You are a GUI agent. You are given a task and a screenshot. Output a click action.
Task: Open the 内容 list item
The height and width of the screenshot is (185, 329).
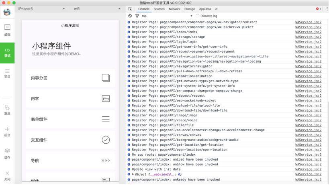70,98
